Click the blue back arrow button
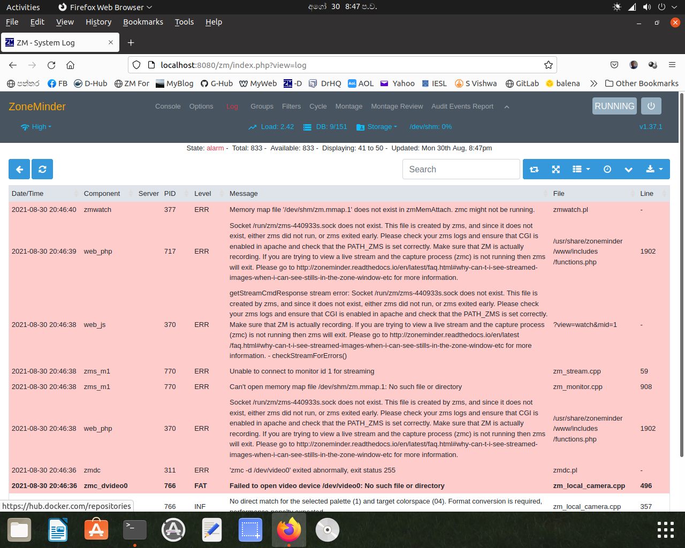Image resolution: width=685 pixels, height=548 pixels. pyautogui.click(x=19, y=169)
